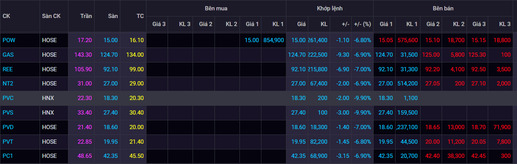The width and height of the screenshot is (517, 164).
Task: Click PVT sell price 20.05
Action: pyautogui.click(x=479, y=142)
